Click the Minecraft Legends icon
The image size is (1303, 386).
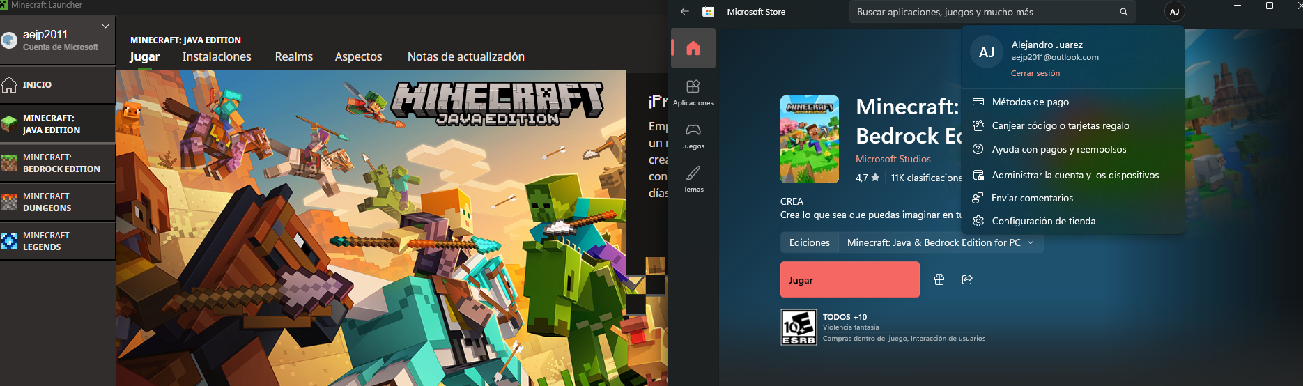9,241
